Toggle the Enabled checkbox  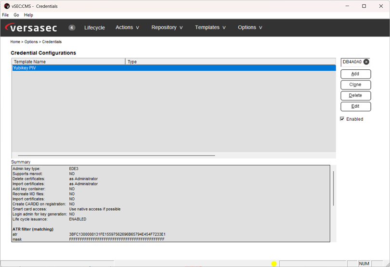tap(342, 119)
